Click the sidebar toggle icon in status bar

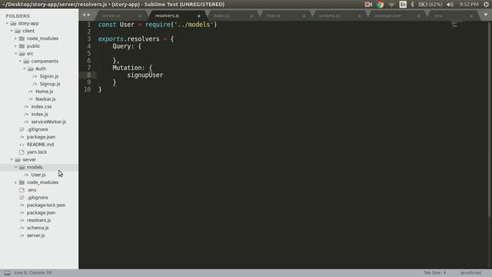coord(7,272)
